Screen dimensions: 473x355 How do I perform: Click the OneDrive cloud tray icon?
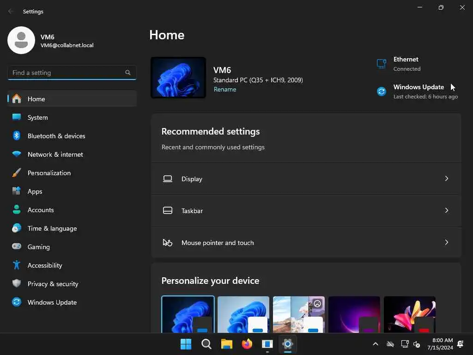pos(390,344)
